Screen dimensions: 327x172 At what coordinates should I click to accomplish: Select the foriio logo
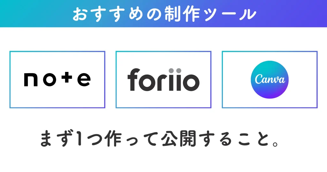pos(163,80)
